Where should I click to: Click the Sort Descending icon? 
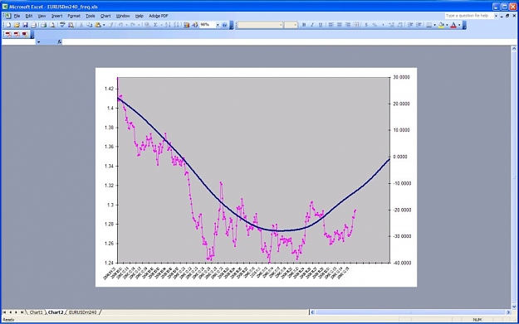[176, 25]
